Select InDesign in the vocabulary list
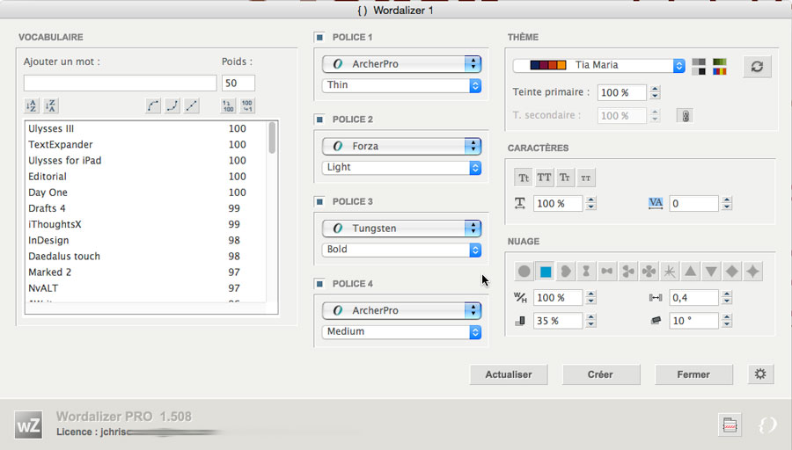This screenshot has height=450, width=792. click(x=48, y=240)
